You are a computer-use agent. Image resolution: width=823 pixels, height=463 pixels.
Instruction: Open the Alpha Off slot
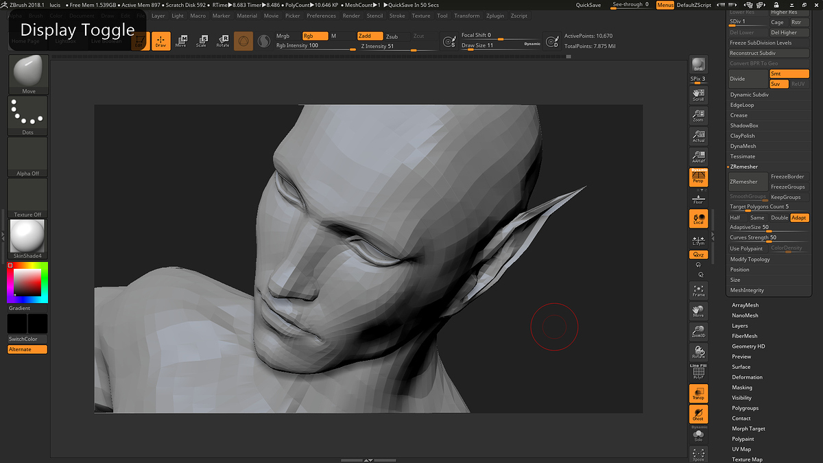click(28, 157)
